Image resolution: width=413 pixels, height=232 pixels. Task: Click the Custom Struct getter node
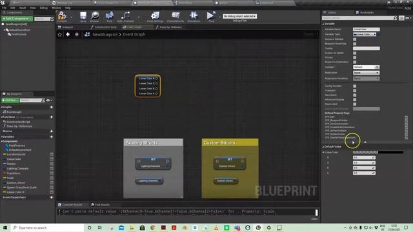click(x=225, y=180)
